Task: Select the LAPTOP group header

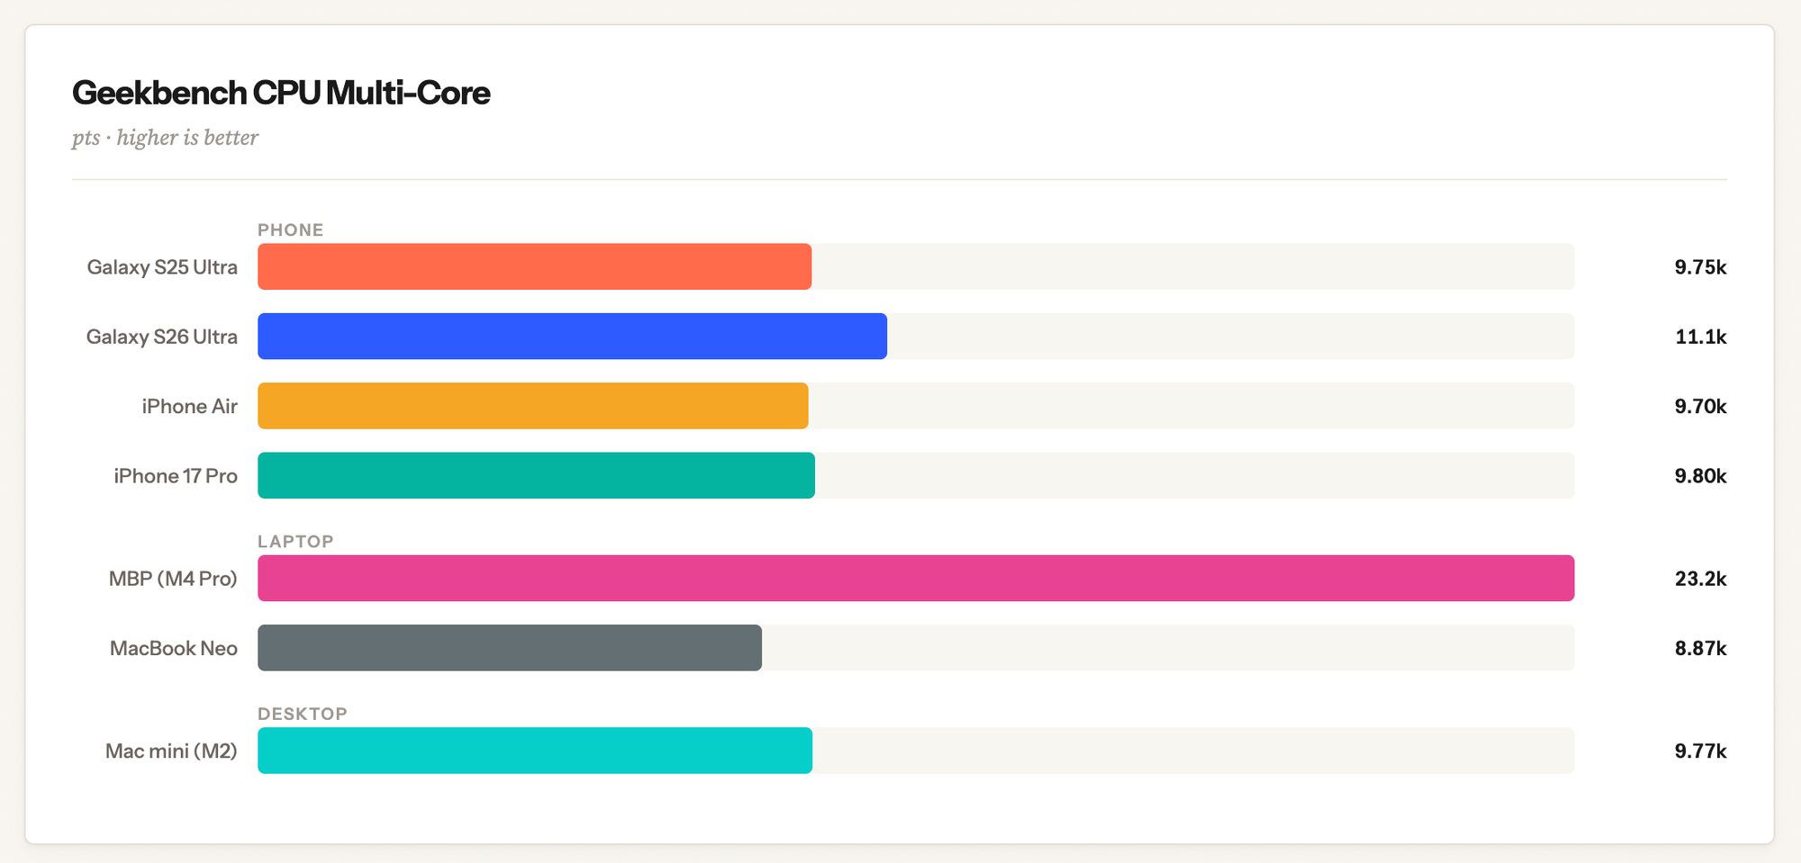Action: point(295,541)
